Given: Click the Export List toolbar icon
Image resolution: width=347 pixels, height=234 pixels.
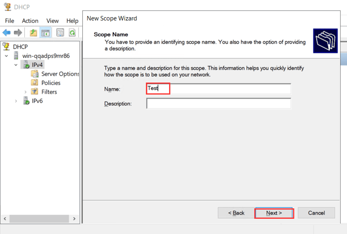Looking at the screenshot, I should click(61, 32).
